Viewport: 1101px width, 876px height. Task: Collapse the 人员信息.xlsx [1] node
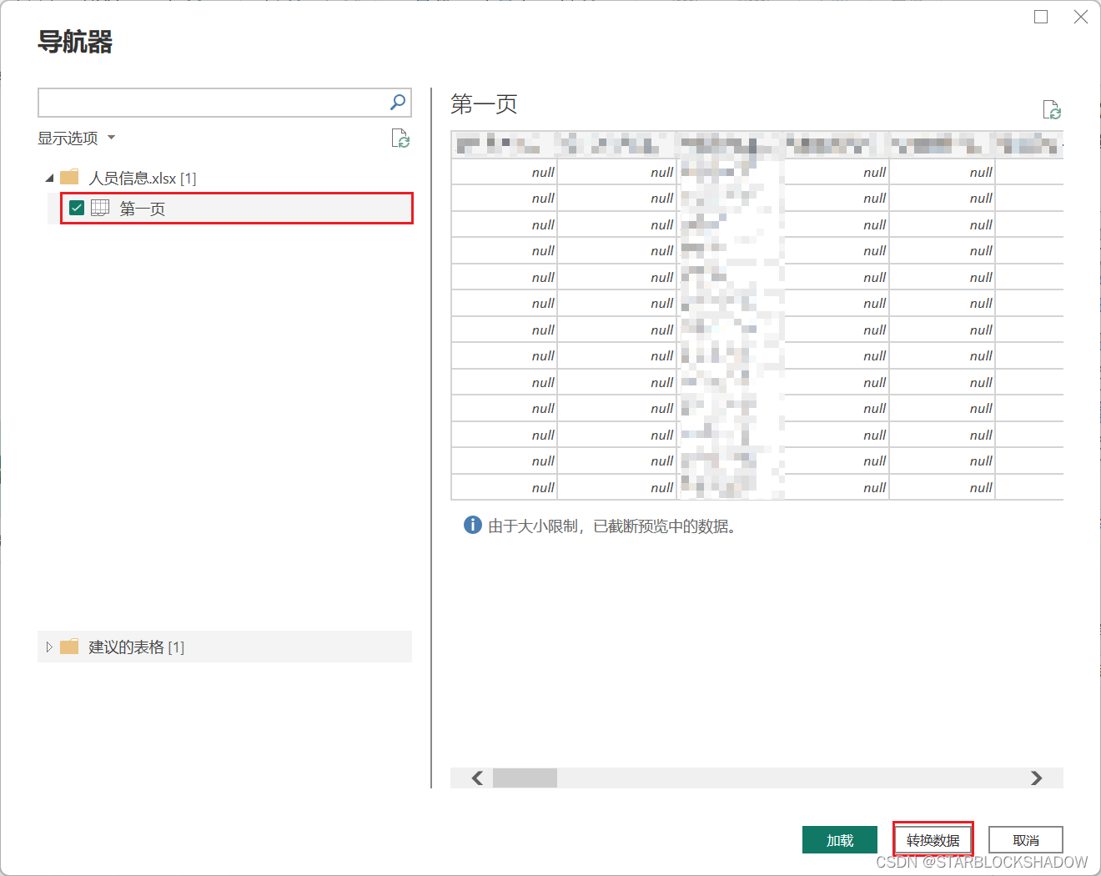[x=49, y=178]
